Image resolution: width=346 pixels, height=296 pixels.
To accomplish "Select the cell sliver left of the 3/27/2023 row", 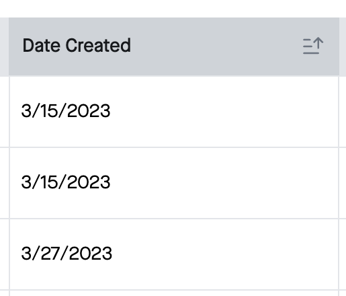I will [x=4, y=254].
